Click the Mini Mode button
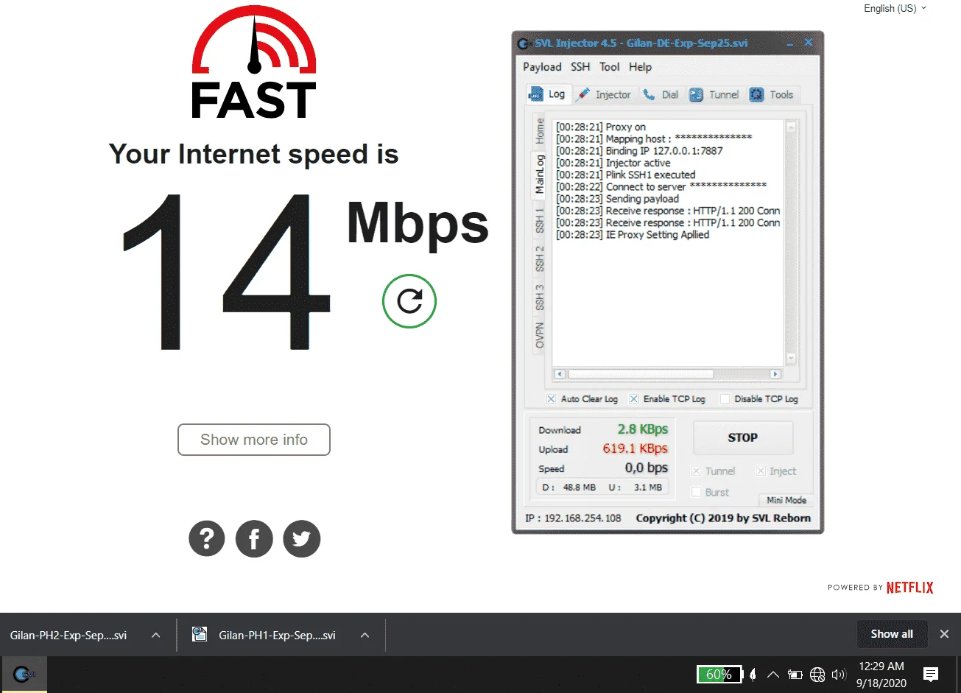 pos(786,500)
